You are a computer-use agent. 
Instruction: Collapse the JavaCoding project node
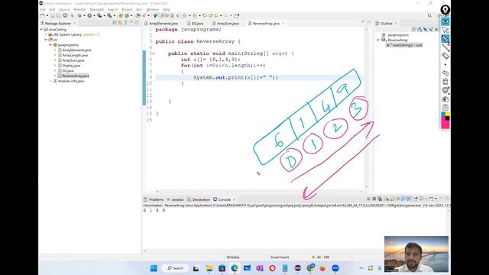tap(41, 29)
